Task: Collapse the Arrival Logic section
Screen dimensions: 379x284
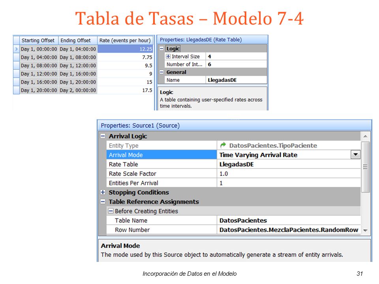Action: (103, 136)
